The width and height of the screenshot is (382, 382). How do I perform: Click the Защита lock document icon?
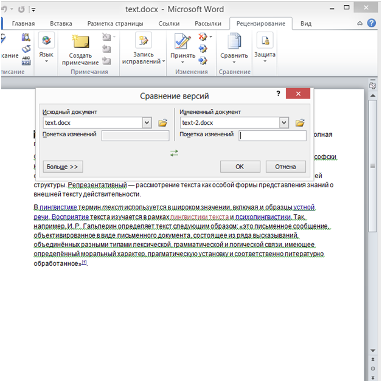pos(265,40)
